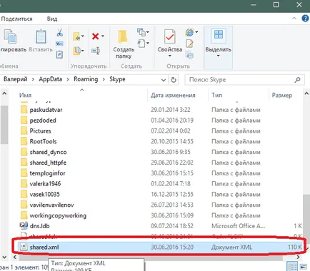Screen dimensions: 310x271
Task: Open the Properties dropdown arrow
Action: click(170, 56)
